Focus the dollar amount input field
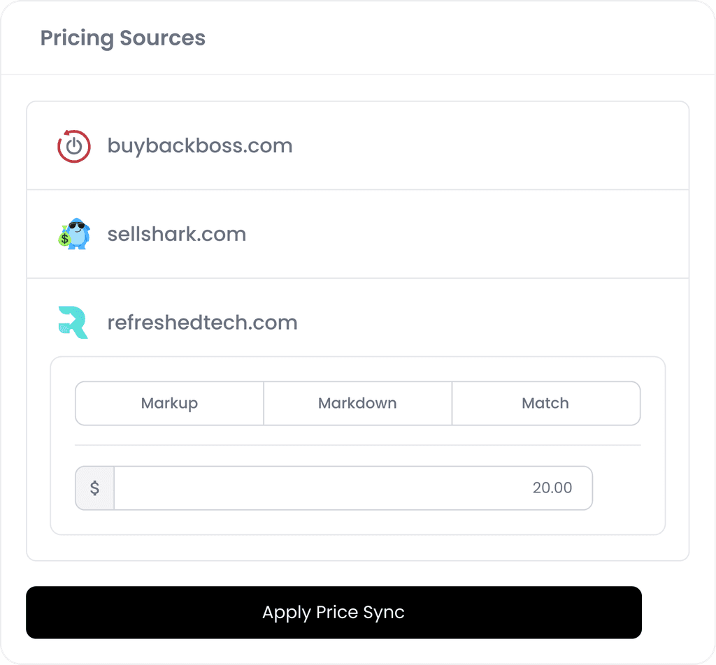Image resolution: width=716 pixels, height=665 pixels. (x=353, y=488)
